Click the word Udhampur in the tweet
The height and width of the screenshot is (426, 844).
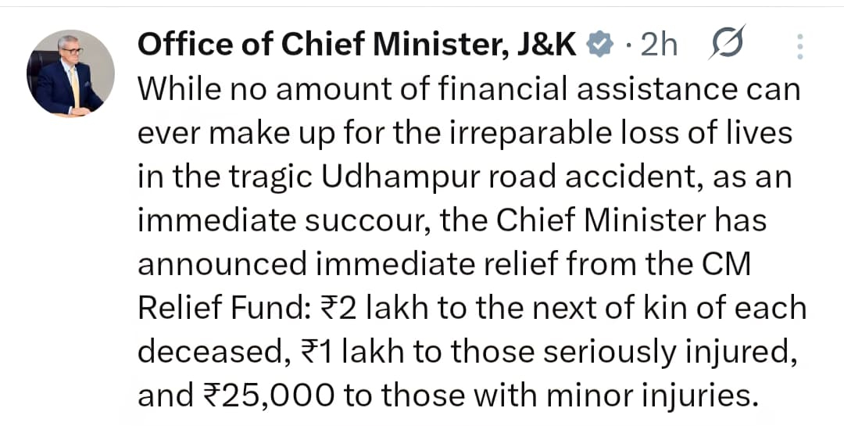tap(390, 177)
